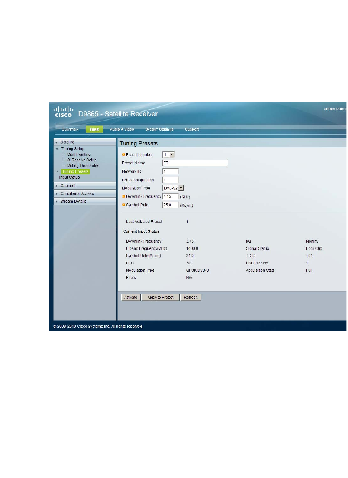Click the Tuning Presets page title

(x=138, y=143)
